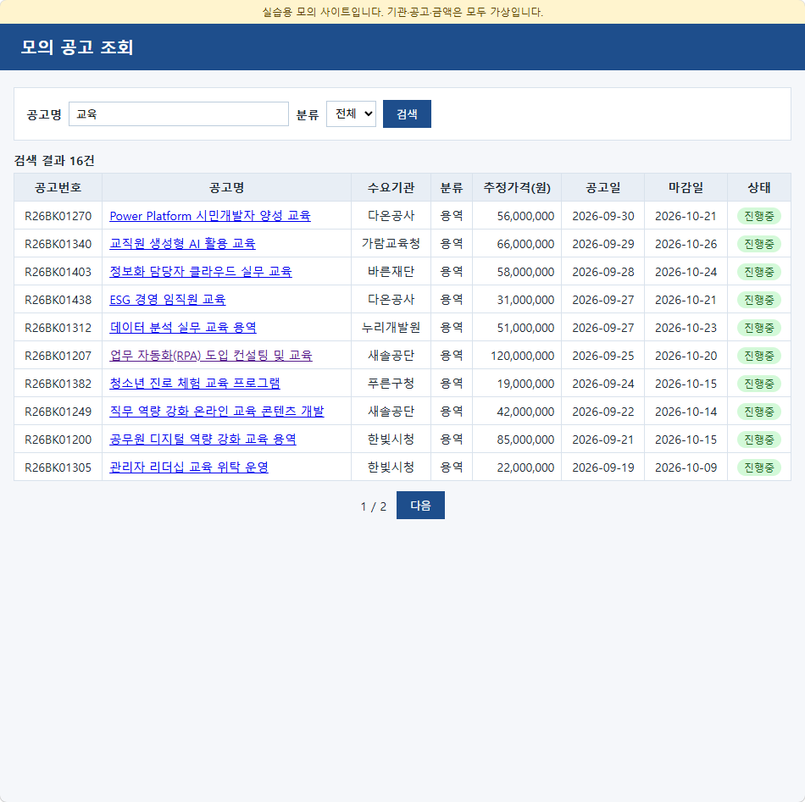The width and height of the screenshot is (805, 802).
Task: Open ESG 경영 임직원 교육 link
Action: pos(168,300)
